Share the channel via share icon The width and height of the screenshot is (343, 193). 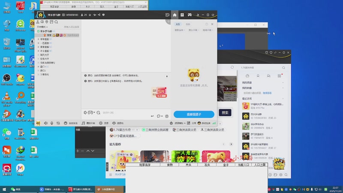99,15
